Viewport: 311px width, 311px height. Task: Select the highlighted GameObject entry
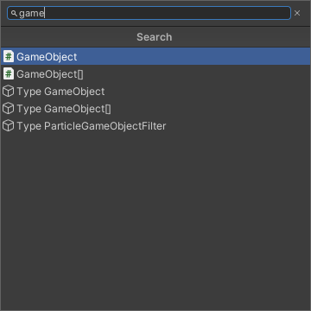tap(155, 56)
